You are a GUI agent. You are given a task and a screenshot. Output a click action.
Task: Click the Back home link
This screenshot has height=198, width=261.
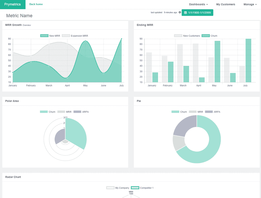click(36, 4)
